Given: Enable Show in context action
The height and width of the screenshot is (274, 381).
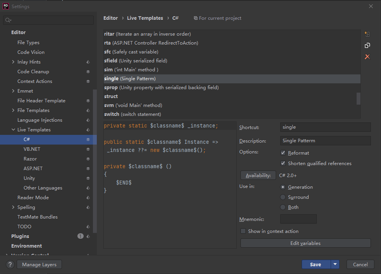Looking at the screenshot, I should [x=243, y=231].
